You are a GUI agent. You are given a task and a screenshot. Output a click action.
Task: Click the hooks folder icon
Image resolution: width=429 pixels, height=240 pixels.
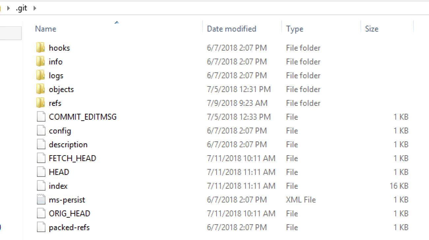41,48
